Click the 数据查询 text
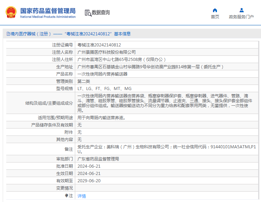Screen dimensions: 261x202 [101, 12]
